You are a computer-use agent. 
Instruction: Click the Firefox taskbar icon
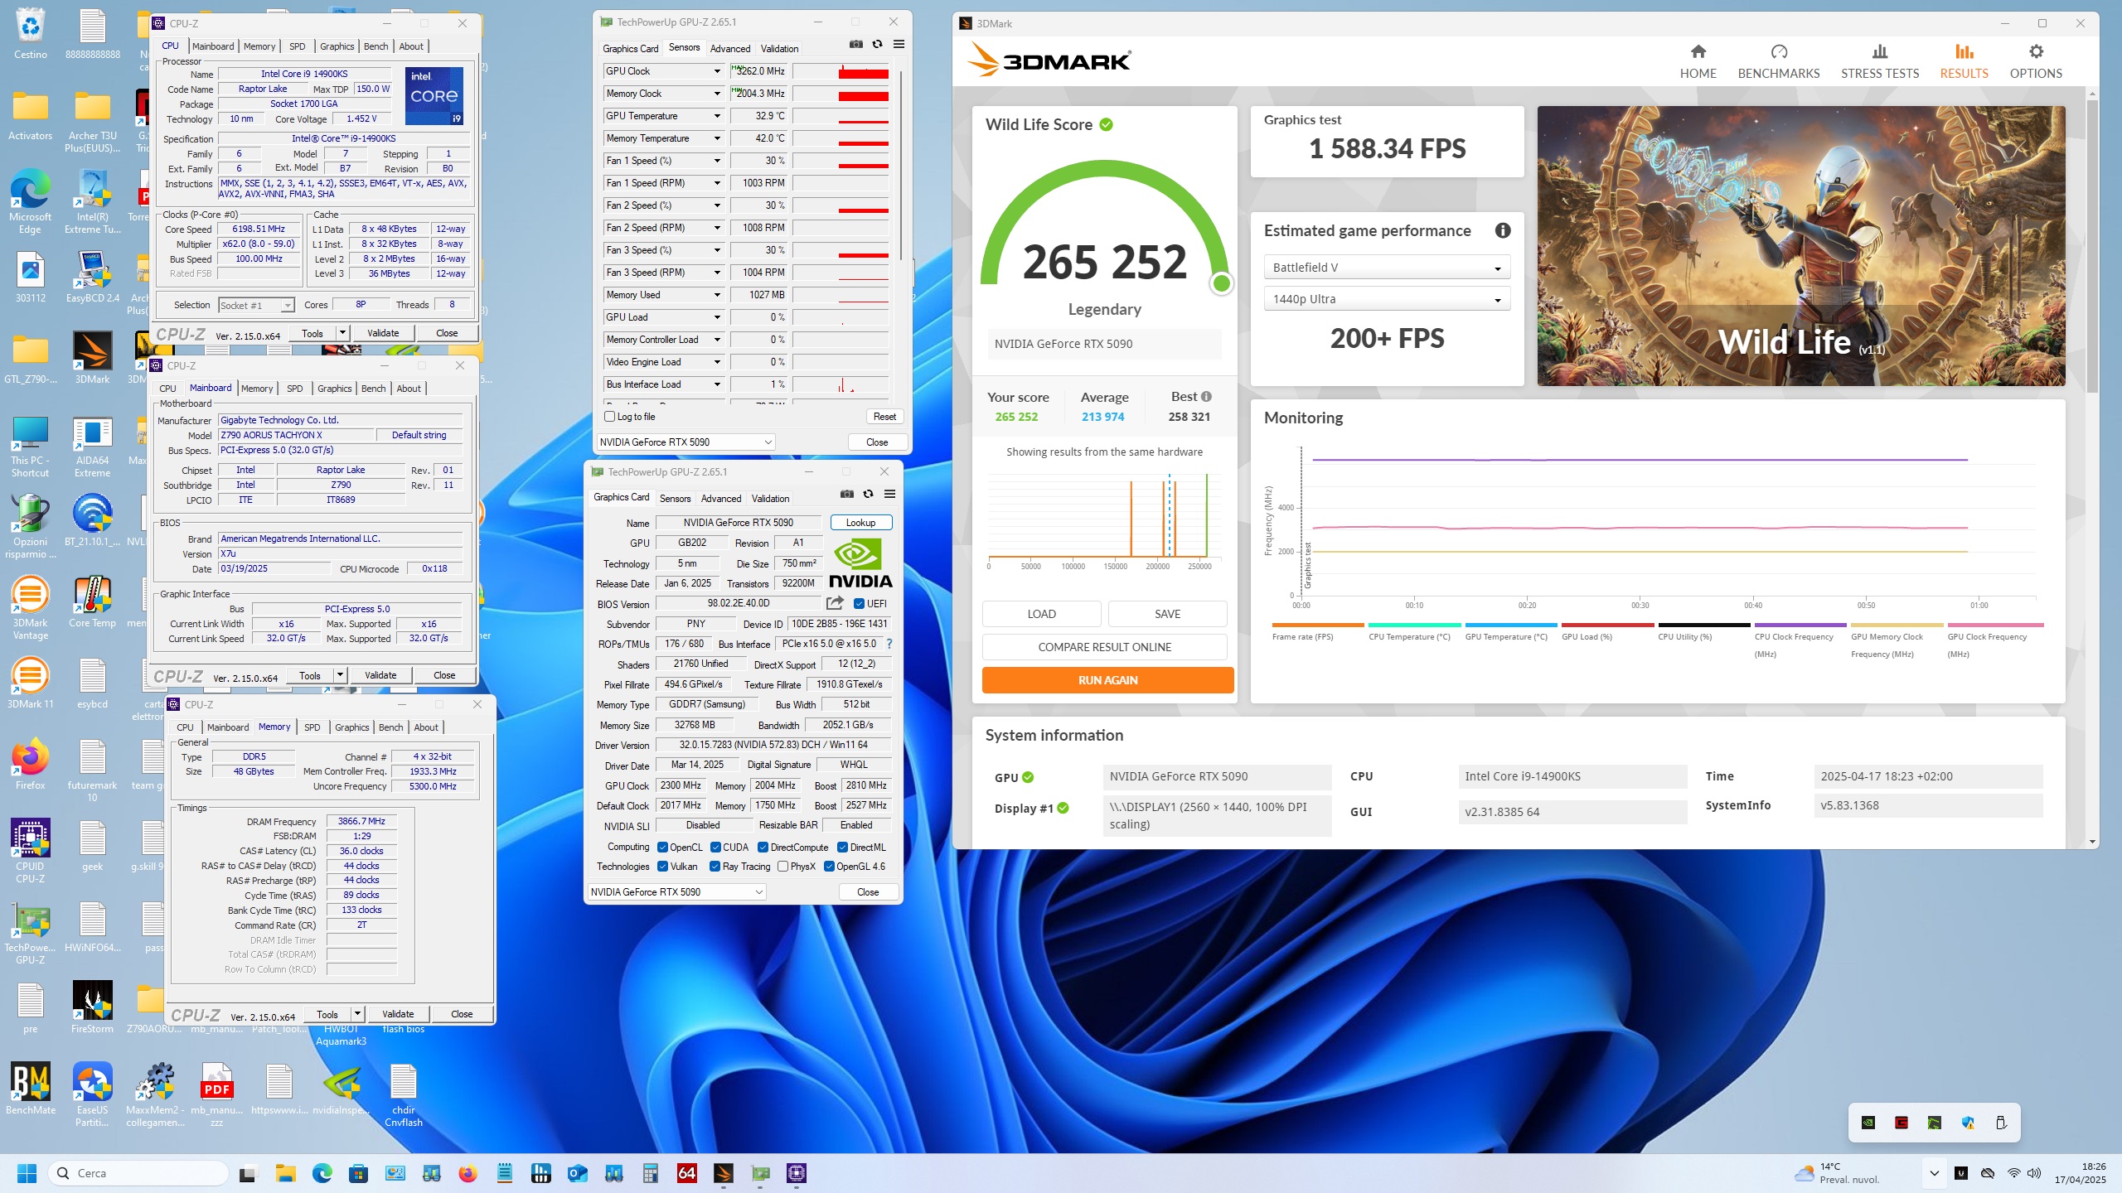point(468,1173)
